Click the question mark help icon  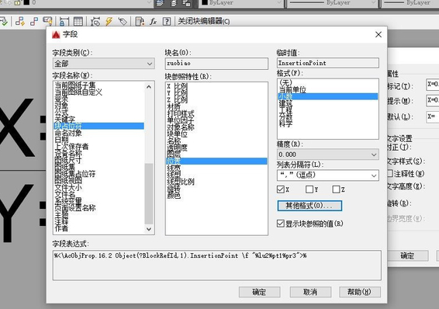click(x=167, y=22)
